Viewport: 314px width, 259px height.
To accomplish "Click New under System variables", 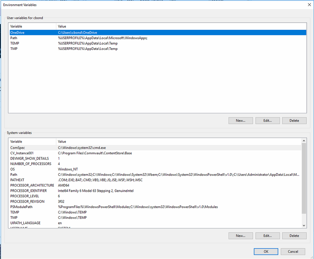I will [241, 235].
